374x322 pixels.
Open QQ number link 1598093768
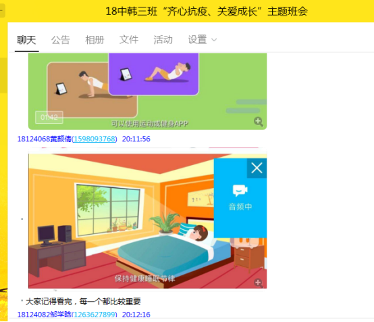[x=95, y=139]
